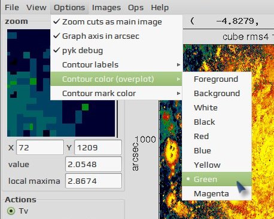Image resolution: width=274 pixels, height=219 pixels.
Task: Select the Green contour color
Action: [x=217, y=179]
